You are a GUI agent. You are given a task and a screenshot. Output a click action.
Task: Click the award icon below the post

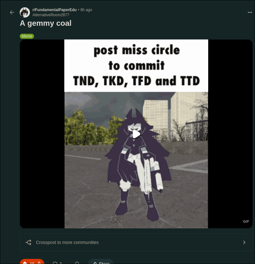[x=77, y=263]
